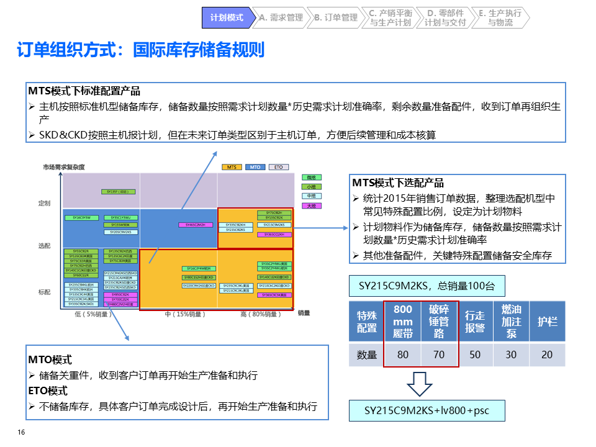Select the magenta 大挖 legend box
Screen dimensions: 596x447
[x=312, y=205]
